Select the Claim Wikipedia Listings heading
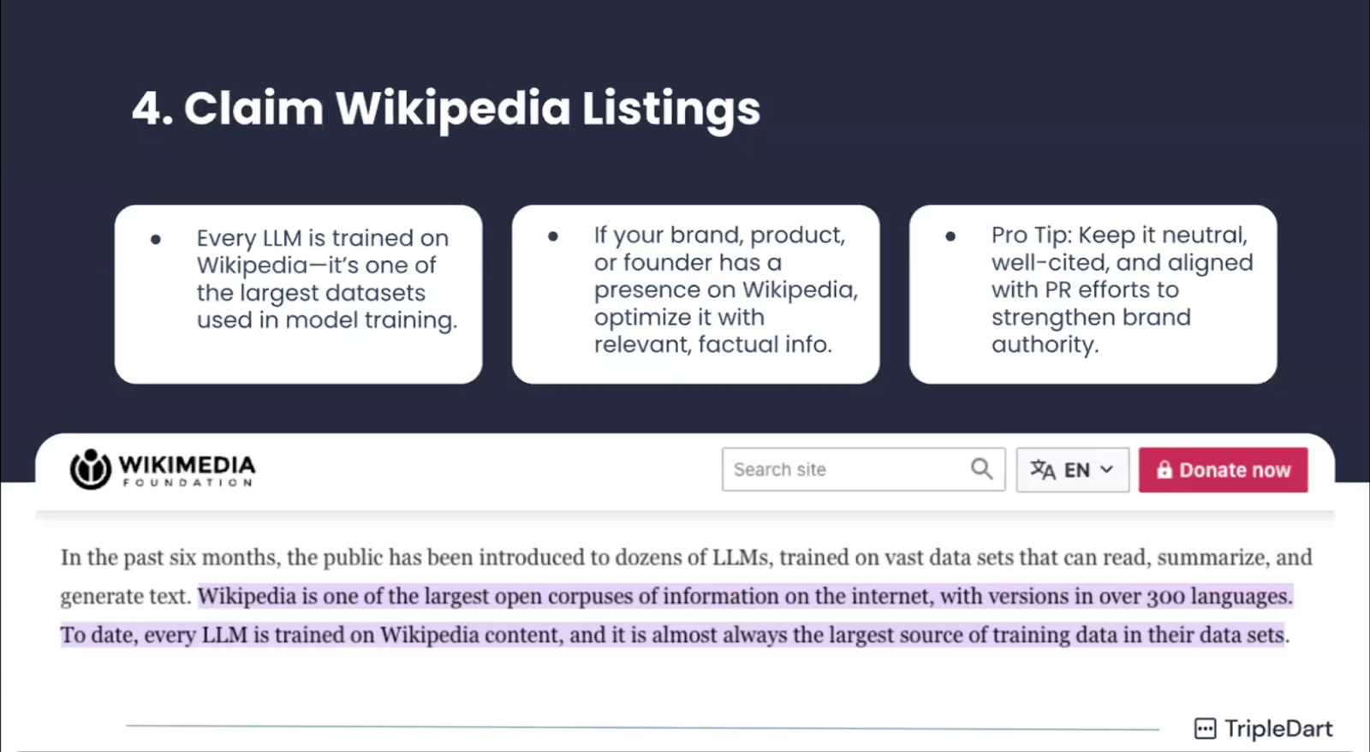 (445, 107)
